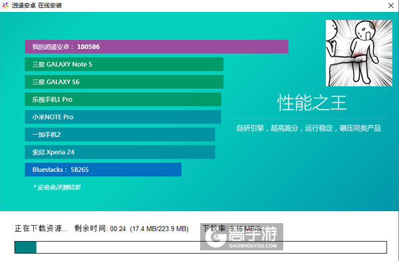Select the 一加手机2 bar

tap(120, 134)
